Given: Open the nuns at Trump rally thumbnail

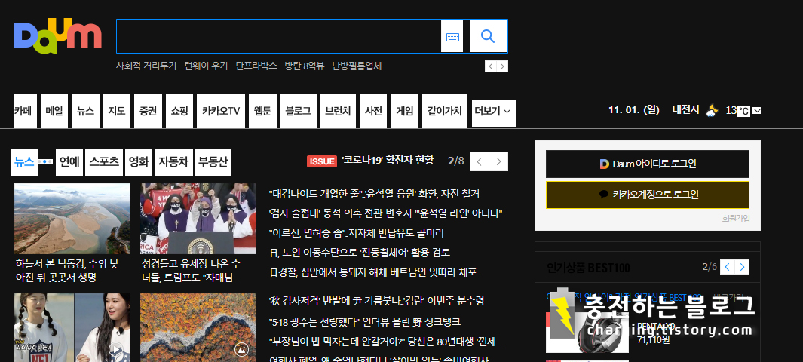Looking at the screenshot, I should point(198,219).
